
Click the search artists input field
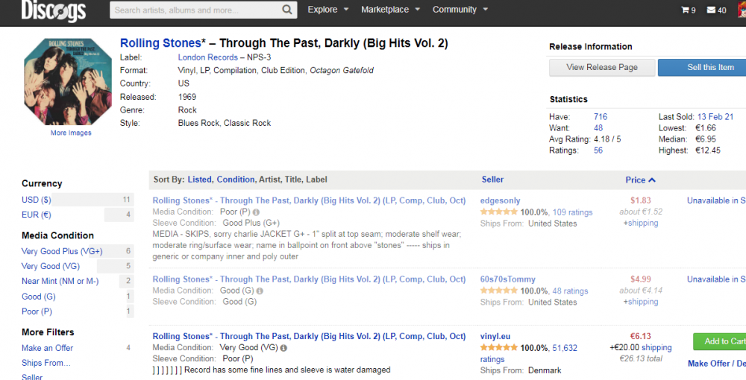tap(195, 10)
